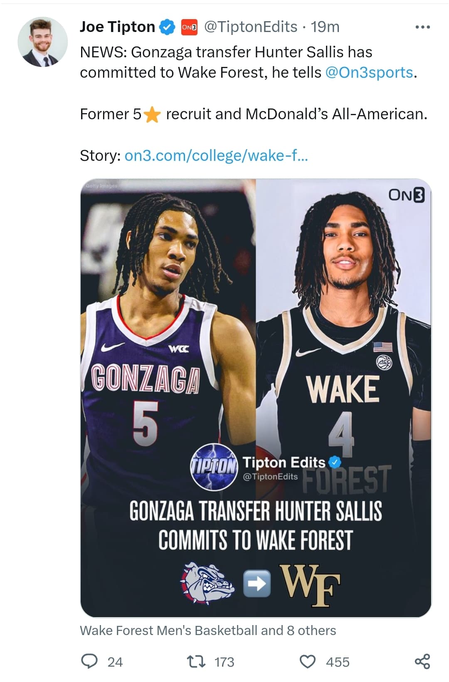Click the 173 reposts count
Image resolution: width=449 pixels, height=682 pixels.
point(224,662)
